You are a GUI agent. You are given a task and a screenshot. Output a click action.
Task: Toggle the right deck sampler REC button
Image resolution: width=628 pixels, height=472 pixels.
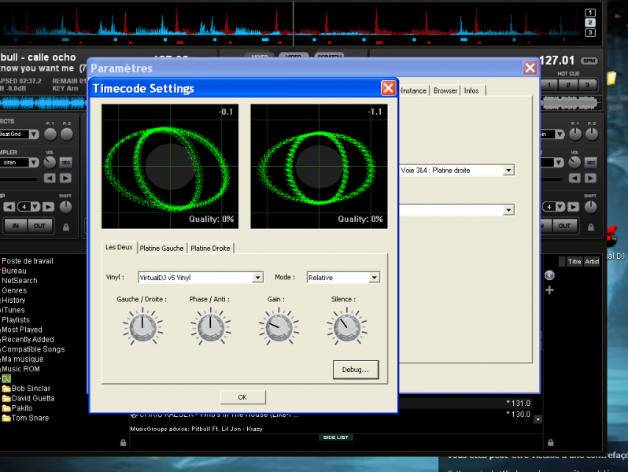click(x=590, y=162)
